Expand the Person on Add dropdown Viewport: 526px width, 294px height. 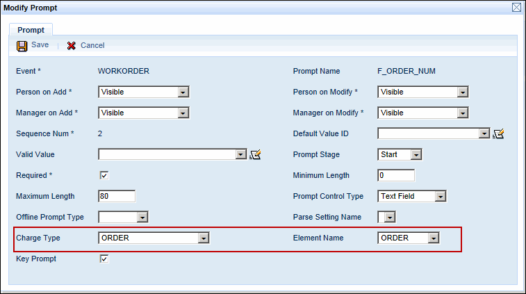click(x=183, y=92)
